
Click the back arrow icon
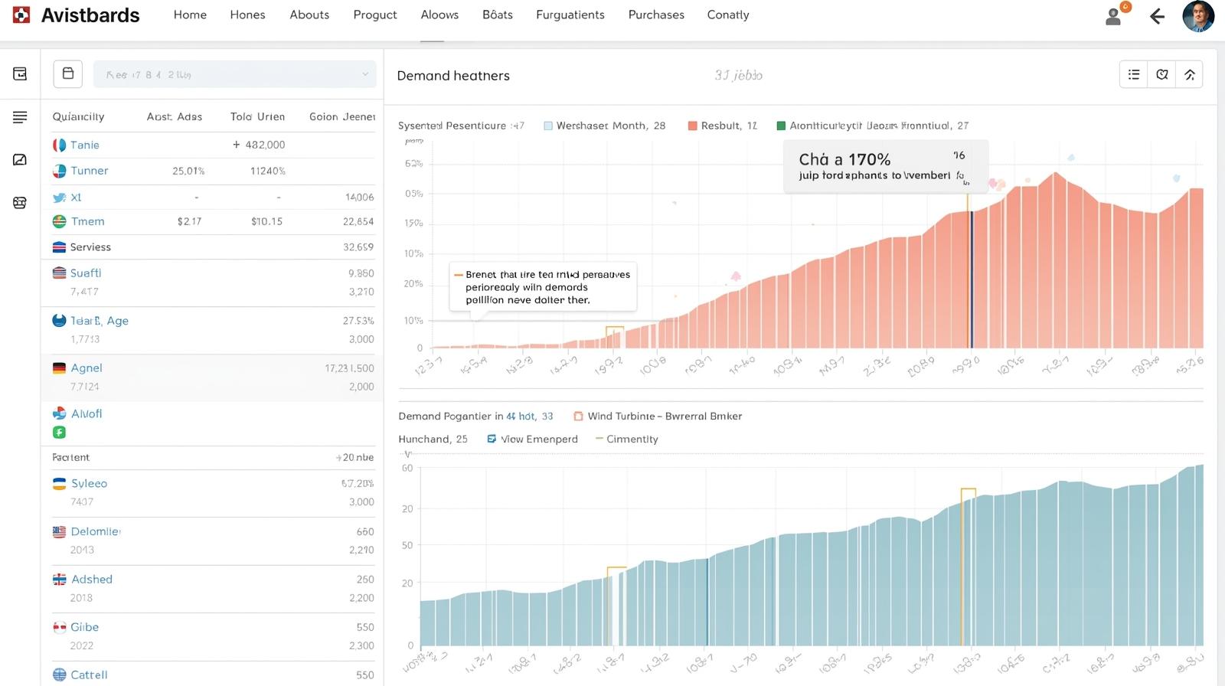[x=1157, y=16]
